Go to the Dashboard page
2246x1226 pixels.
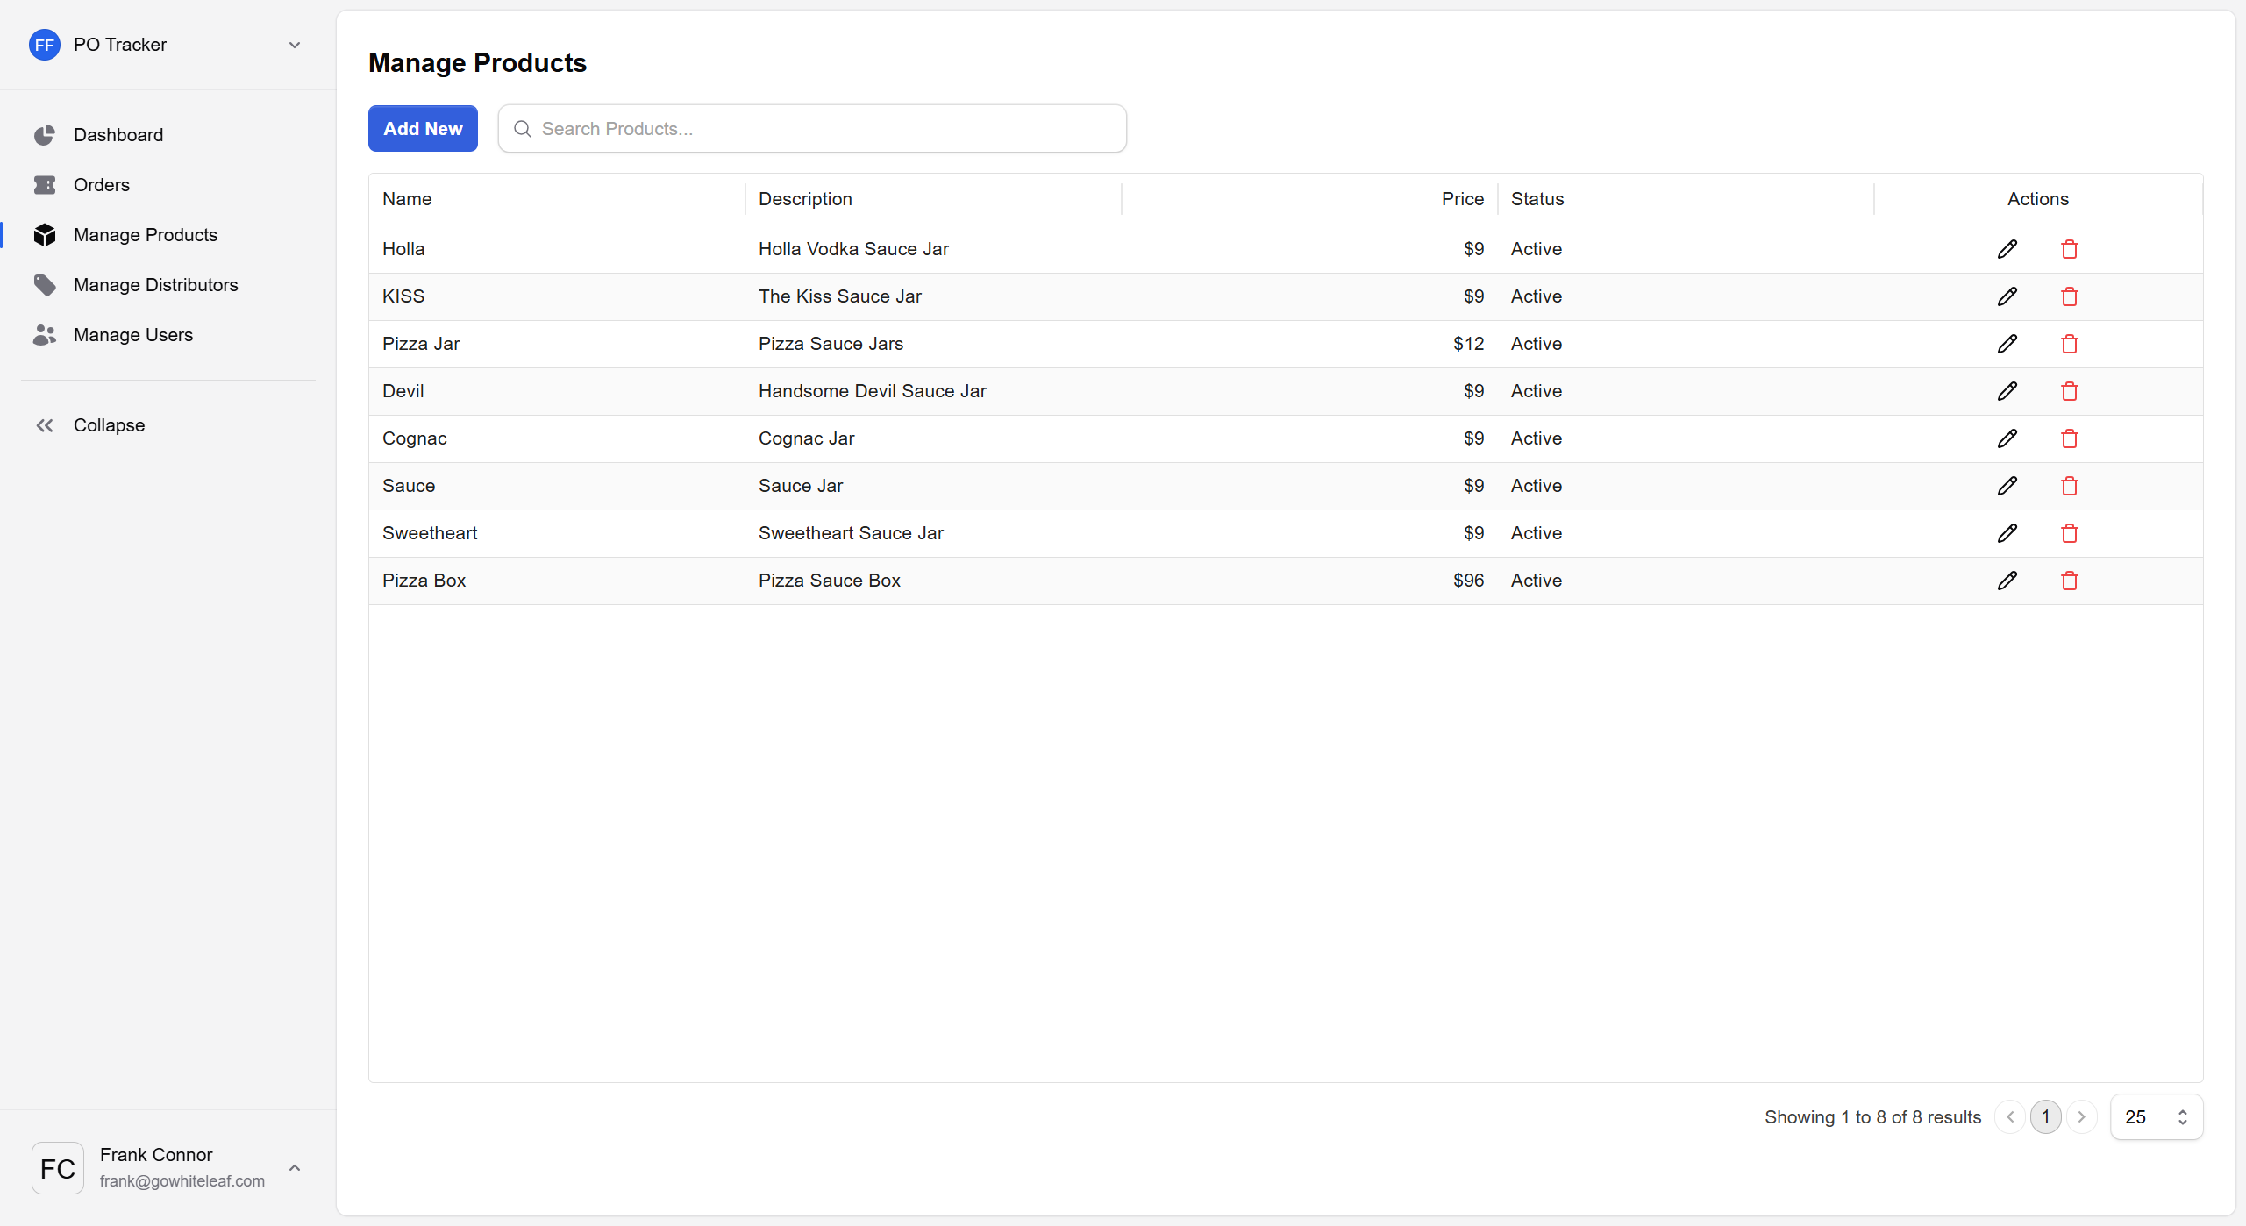pyautogui.click(x=118, y=135)
